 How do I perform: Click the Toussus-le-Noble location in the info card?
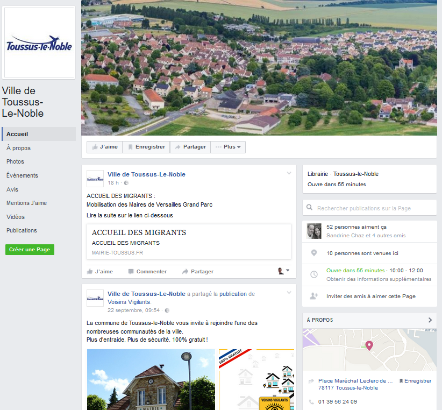(x=356, y=174)
